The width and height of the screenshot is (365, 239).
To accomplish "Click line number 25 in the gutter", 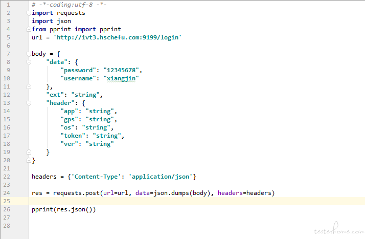I will tap(7, 201).
